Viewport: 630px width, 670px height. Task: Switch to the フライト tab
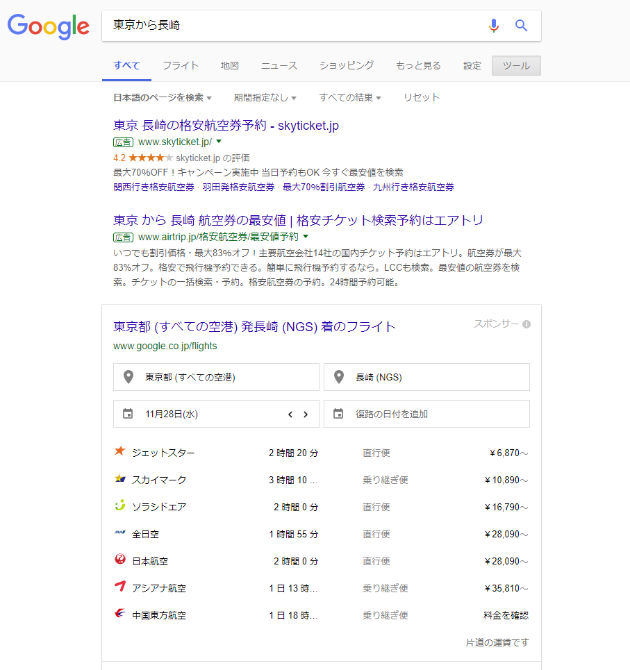click(181, 66)
